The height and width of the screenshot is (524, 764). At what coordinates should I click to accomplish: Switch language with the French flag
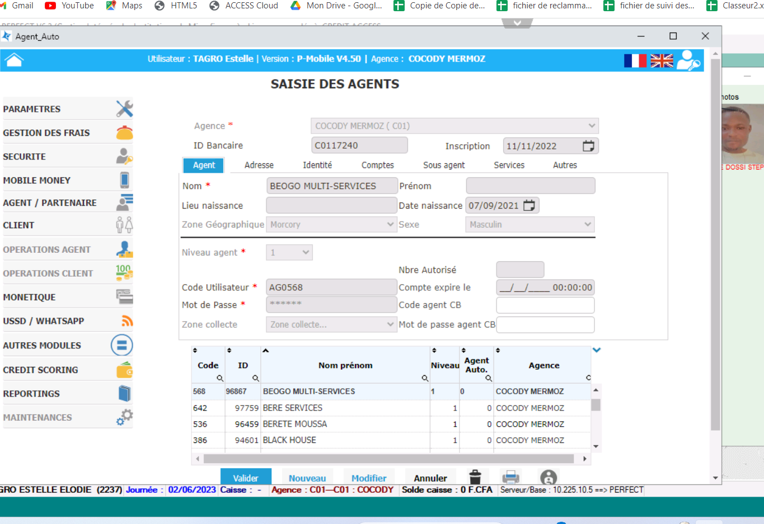coord(635,60)
